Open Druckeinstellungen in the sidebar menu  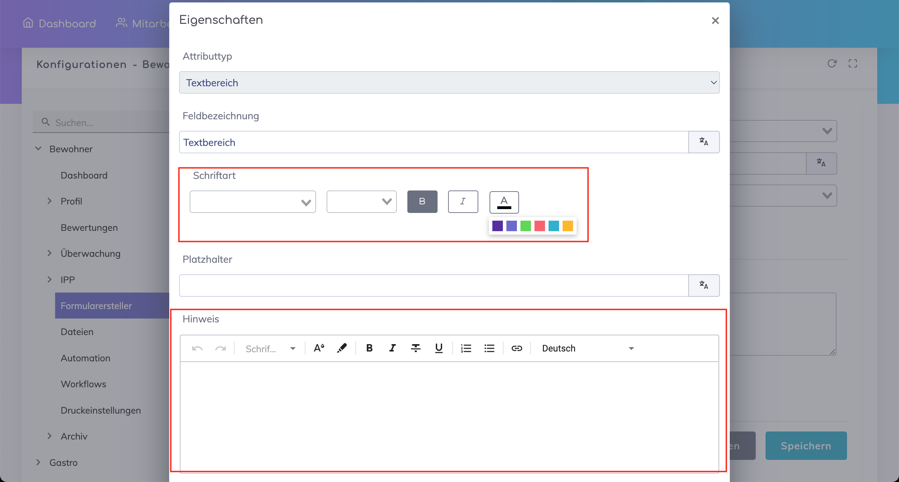(x=100, y=410)
